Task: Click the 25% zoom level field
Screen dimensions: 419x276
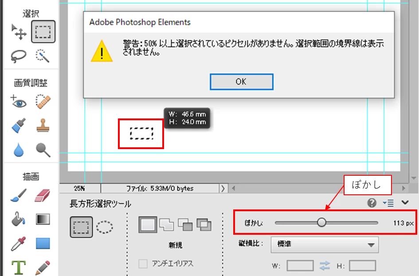Action: click(80, 188)
